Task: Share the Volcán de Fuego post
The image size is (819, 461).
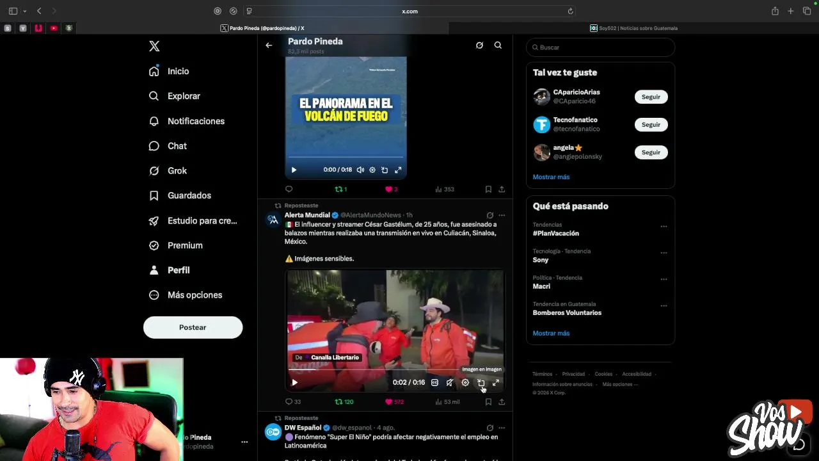Action: pos(502,189)
